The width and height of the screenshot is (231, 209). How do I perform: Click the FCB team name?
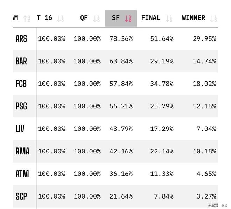coord(21,84)
